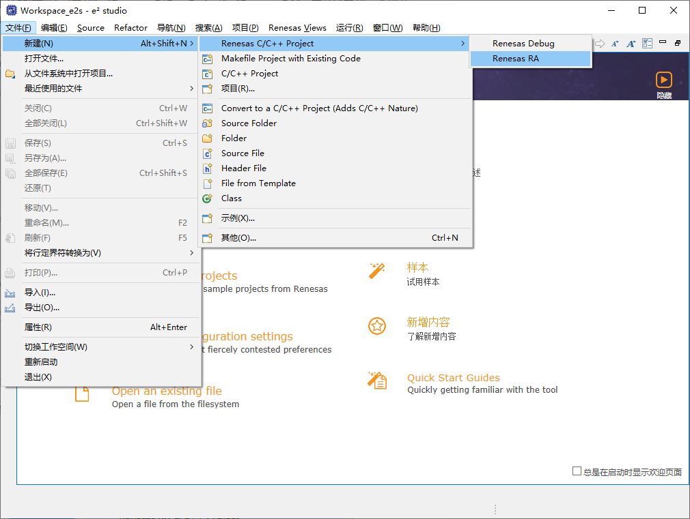Click File from Template icon
Image resolution: width=690 pixels, height=519 pixels.
click(x=207, y=183)
